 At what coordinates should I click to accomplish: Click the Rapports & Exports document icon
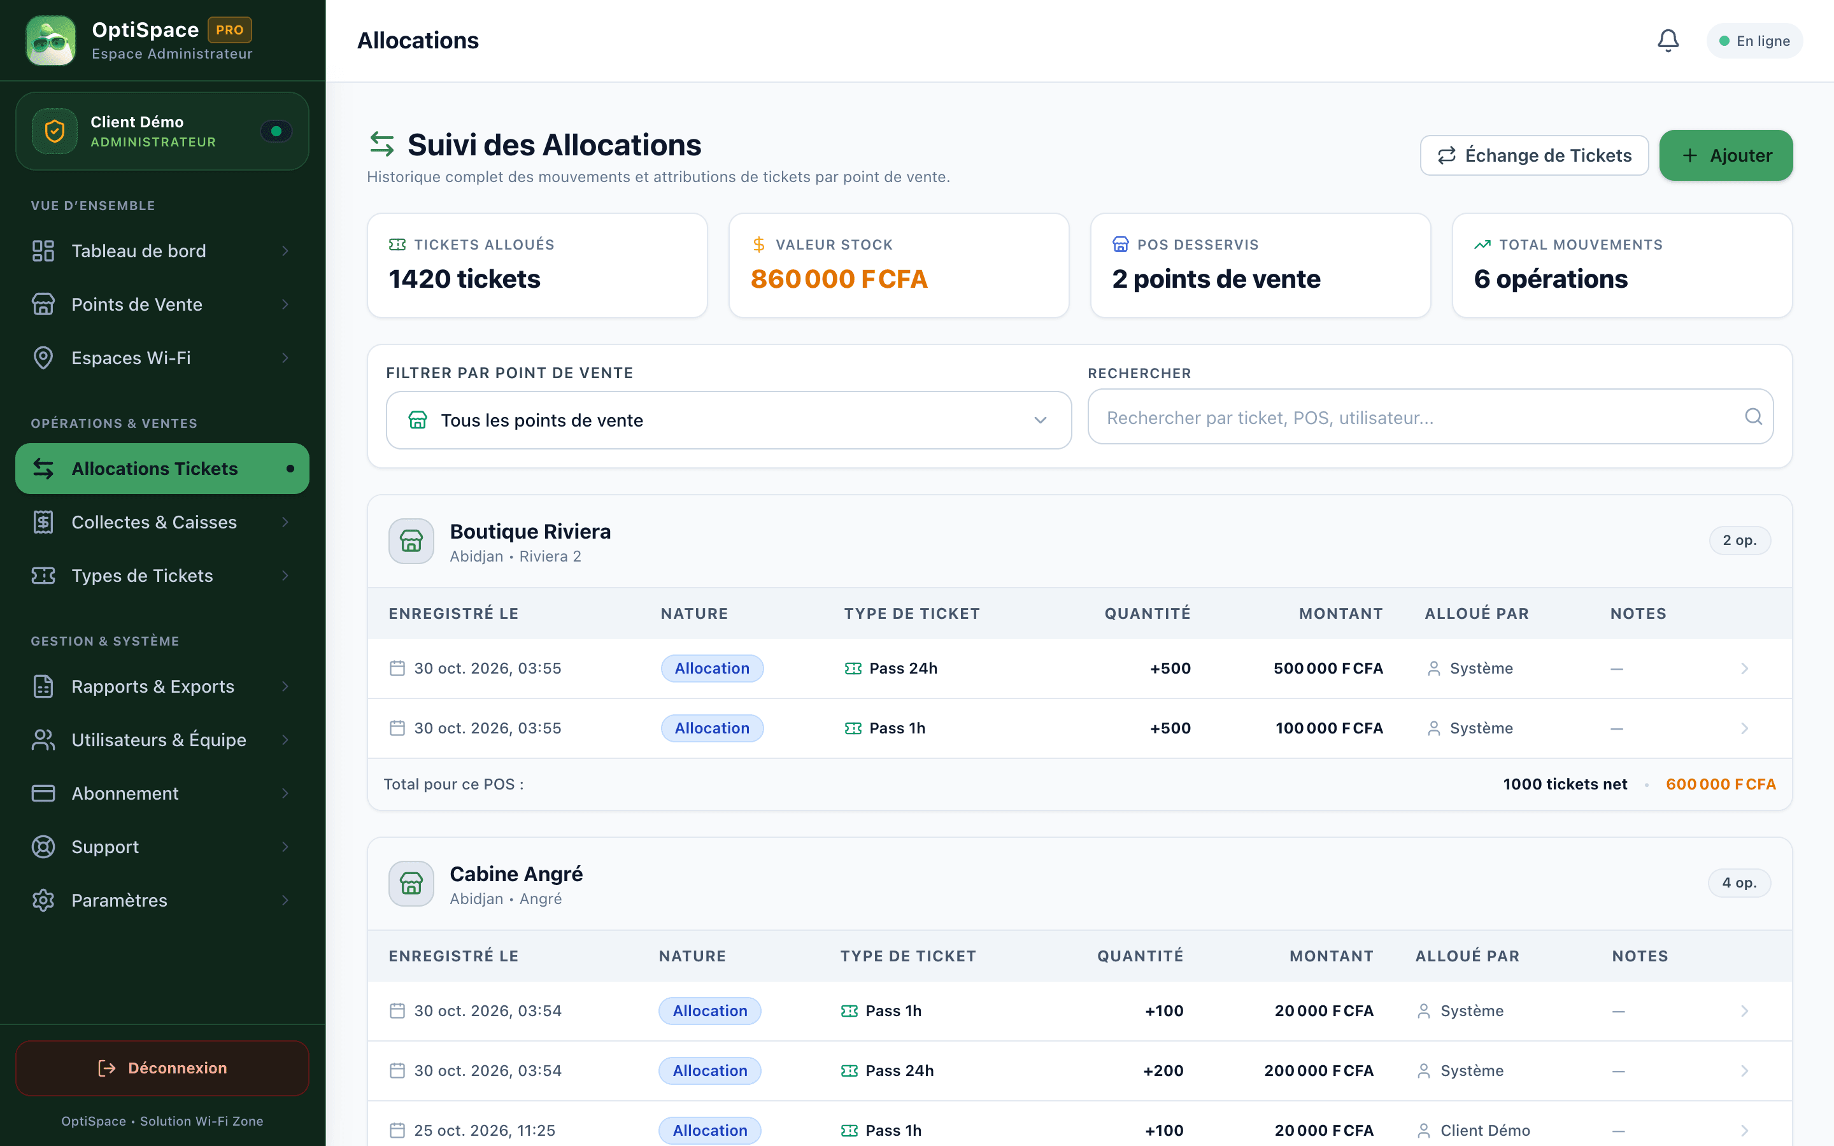tap(43, 686)
